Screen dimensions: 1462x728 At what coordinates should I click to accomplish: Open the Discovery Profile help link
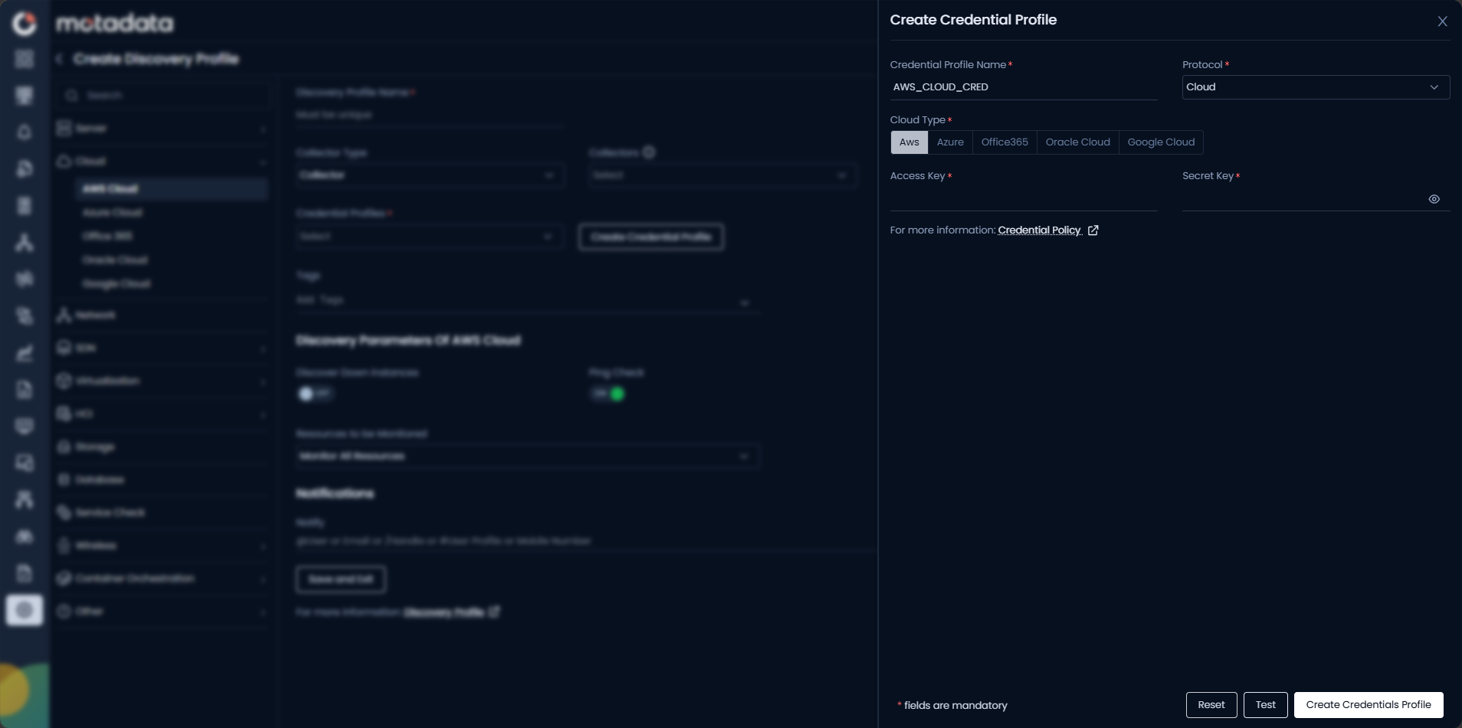pyautogui.click(x=444, y=612)
